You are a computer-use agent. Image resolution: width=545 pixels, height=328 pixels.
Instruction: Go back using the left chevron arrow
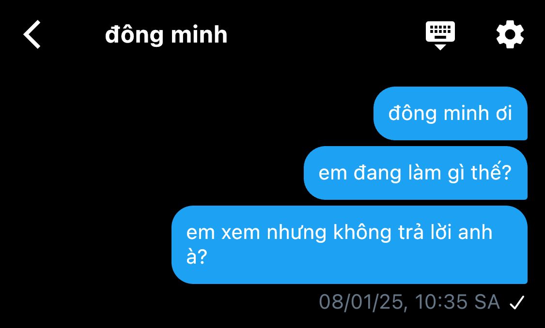tap(32, 34)
